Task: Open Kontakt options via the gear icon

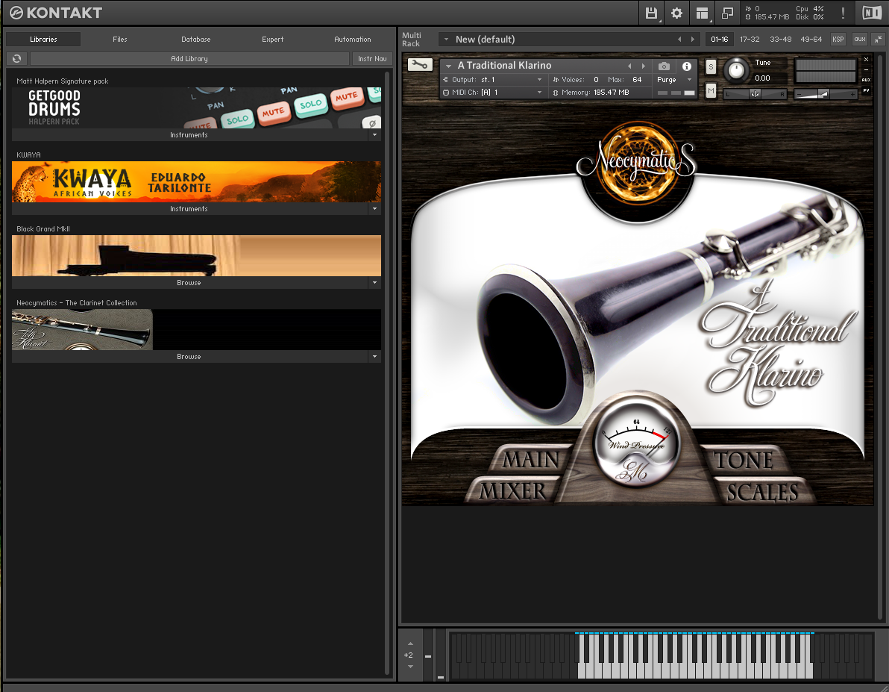Action: click(x=676, y=13)
